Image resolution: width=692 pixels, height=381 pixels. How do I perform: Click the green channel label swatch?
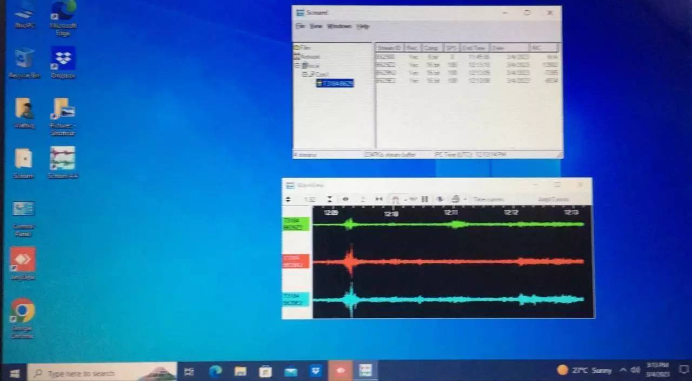pos(296,224)
